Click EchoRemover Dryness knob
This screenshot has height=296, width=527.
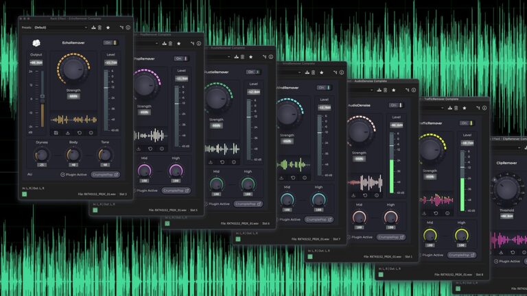pos(42,155)
